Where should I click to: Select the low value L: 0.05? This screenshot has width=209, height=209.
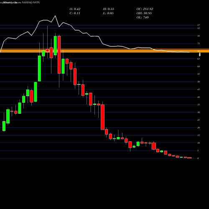pos(108,13)
